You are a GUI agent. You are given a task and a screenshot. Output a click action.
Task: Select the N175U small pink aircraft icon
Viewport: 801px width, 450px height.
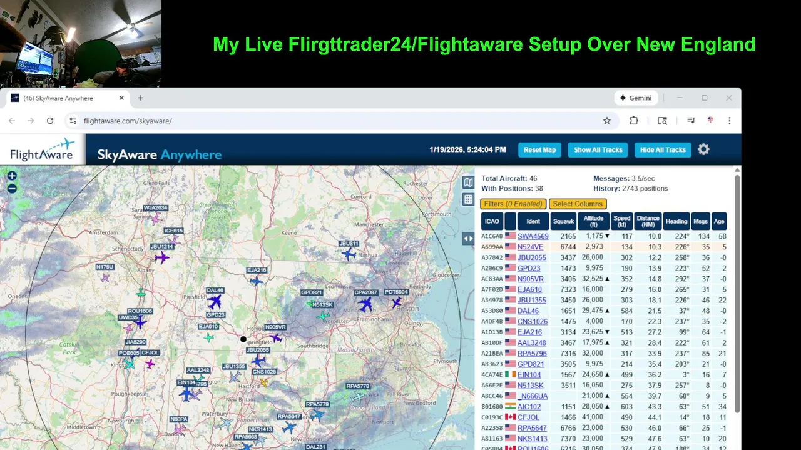coord(105,277)
